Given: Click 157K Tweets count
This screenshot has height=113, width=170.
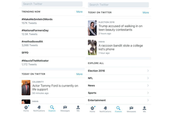Looking at the screenshot, I should (29, 23).
